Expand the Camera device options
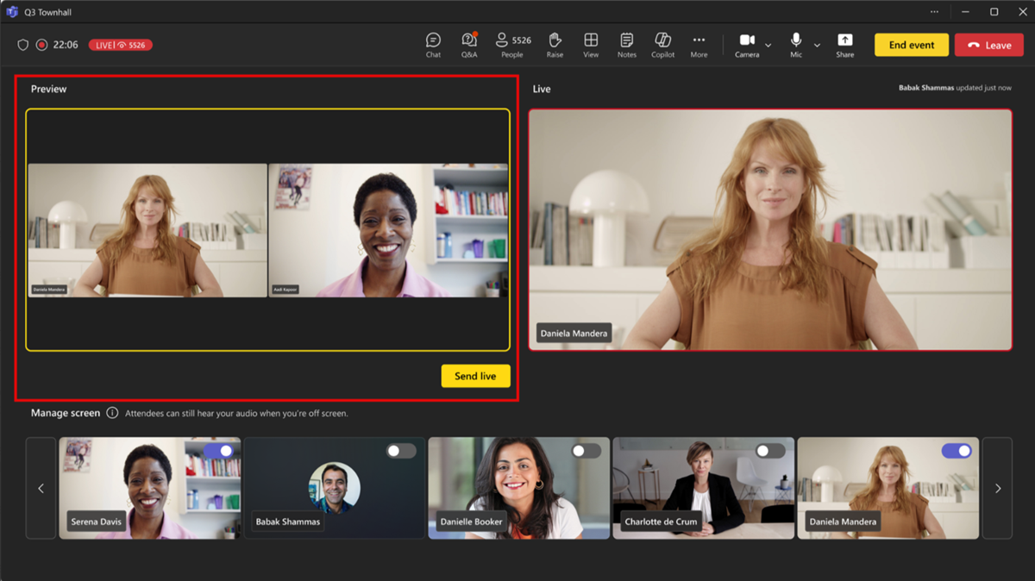Screen dimensions: 1035x581 coord(766,44)
